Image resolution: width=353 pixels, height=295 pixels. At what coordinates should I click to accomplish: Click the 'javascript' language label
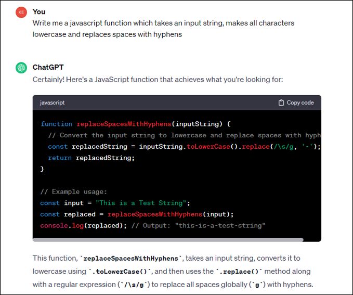click(52, 103)
